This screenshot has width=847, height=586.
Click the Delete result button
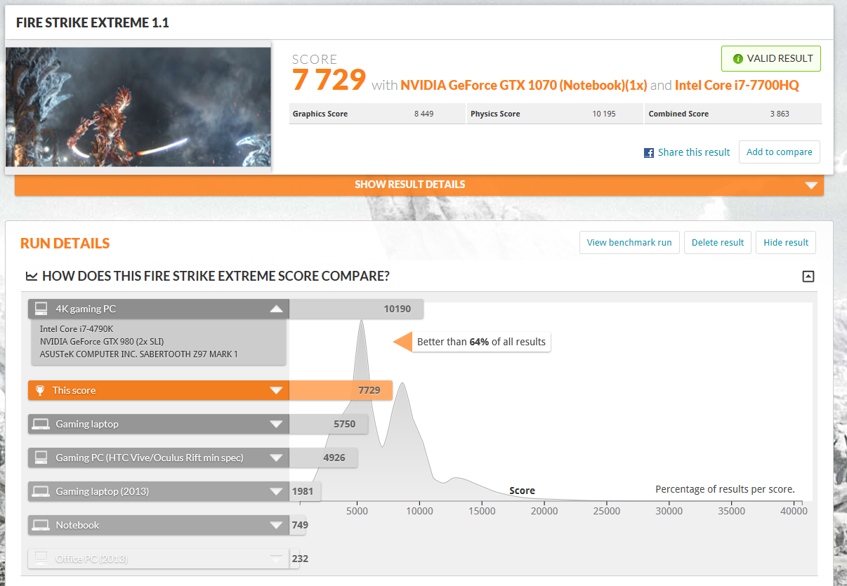point(718,243)
